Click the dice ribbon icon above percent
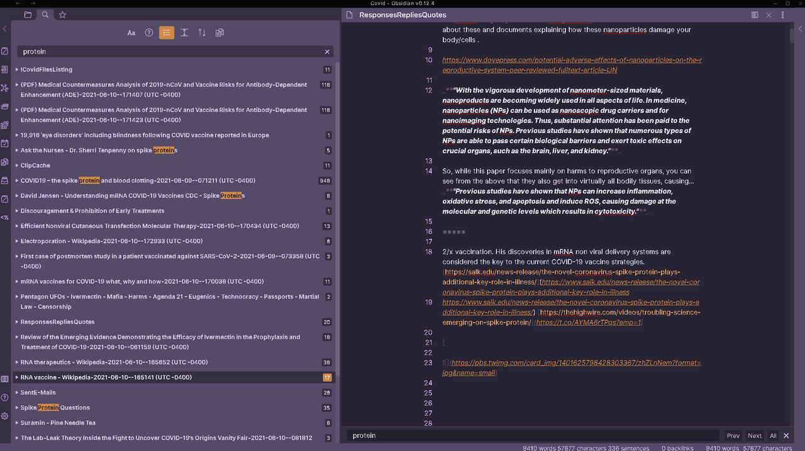 (x=4, y=199)
